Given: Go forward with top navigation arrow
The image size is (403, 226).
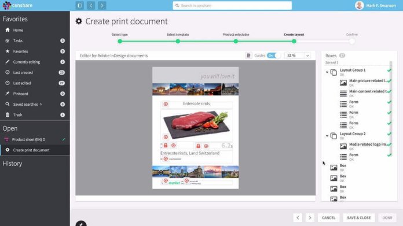Looking at the screenshot, I should tap(102, 5).
